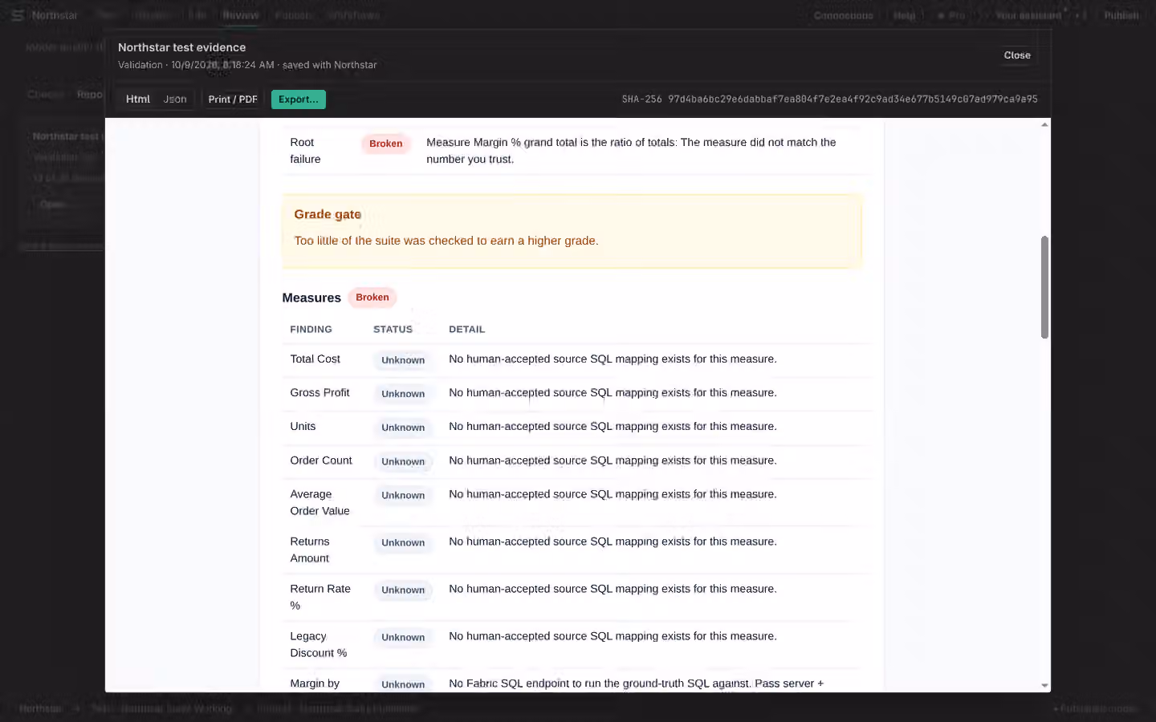The width and height of the screenshot is (1156, 722).
Task: Switch to the Html view tab
Action: [x=138, y=99]
